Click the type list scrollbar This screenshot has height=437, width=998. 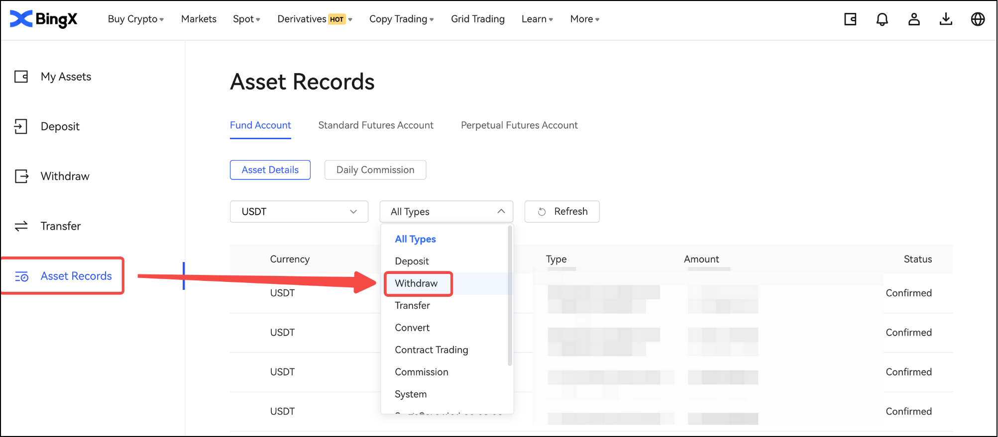click(510, 296)
